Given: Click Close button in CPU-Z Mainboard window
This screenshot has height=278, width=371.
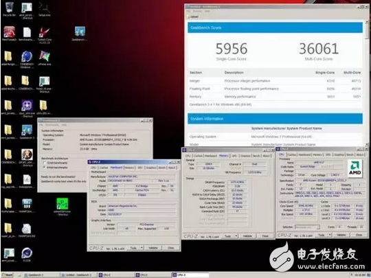Looking at the screenshot, I should (x=171, y=248).
